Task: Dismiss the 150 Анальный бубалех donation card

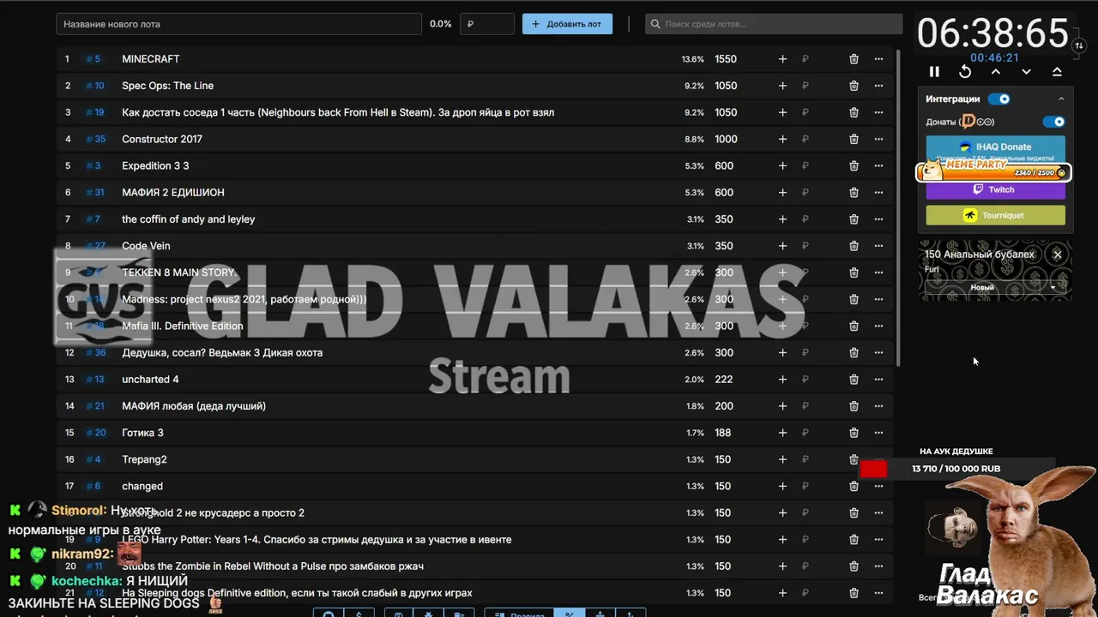Action: [x=1057, y=255]
